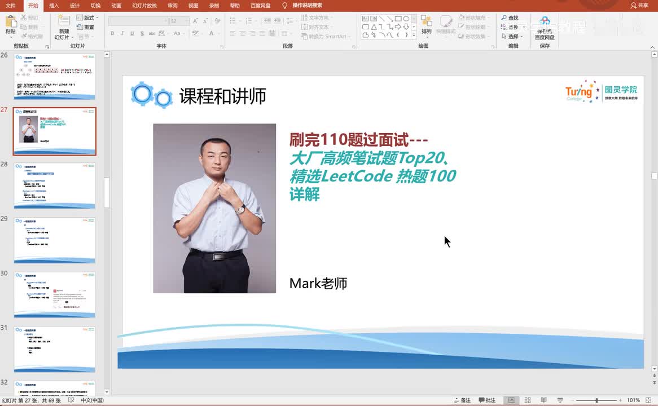The height and width of the screenshot is (406, 658).
Task: Toggle Bold formatting
Action: click(112, 33)
